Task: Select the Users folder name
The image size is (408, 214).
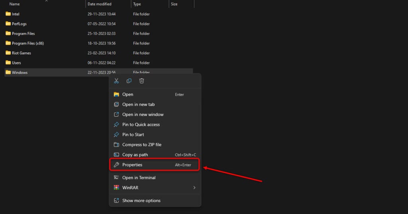Action: pos(16,62)
